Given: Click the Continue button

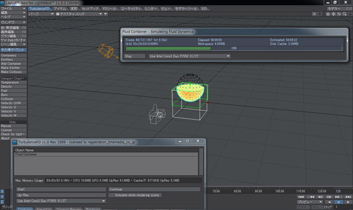Looking at the screenshot, I should coord(154,189).
